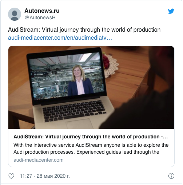Viewport: 183px width, 185px height.
Task: Click the tweet text about AudiStream
Action: tap(84, 30)
